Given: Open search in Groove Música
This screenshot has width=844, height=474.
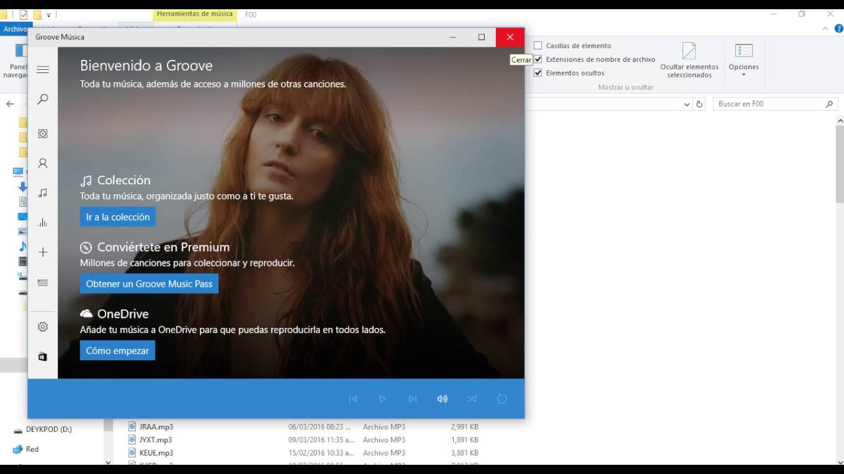Looking at the screenshot, I should 43,99.
